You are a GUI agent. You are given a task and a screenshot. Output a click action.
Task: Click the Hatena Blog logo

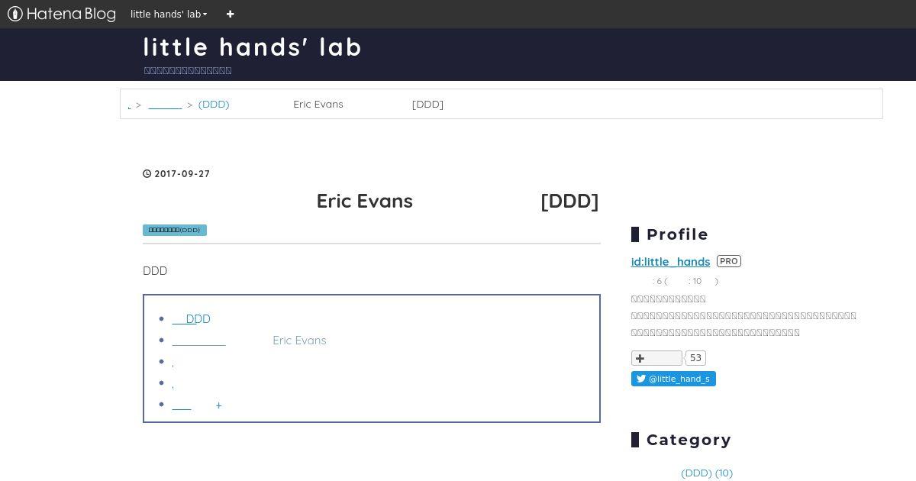[x=61, y=14]
